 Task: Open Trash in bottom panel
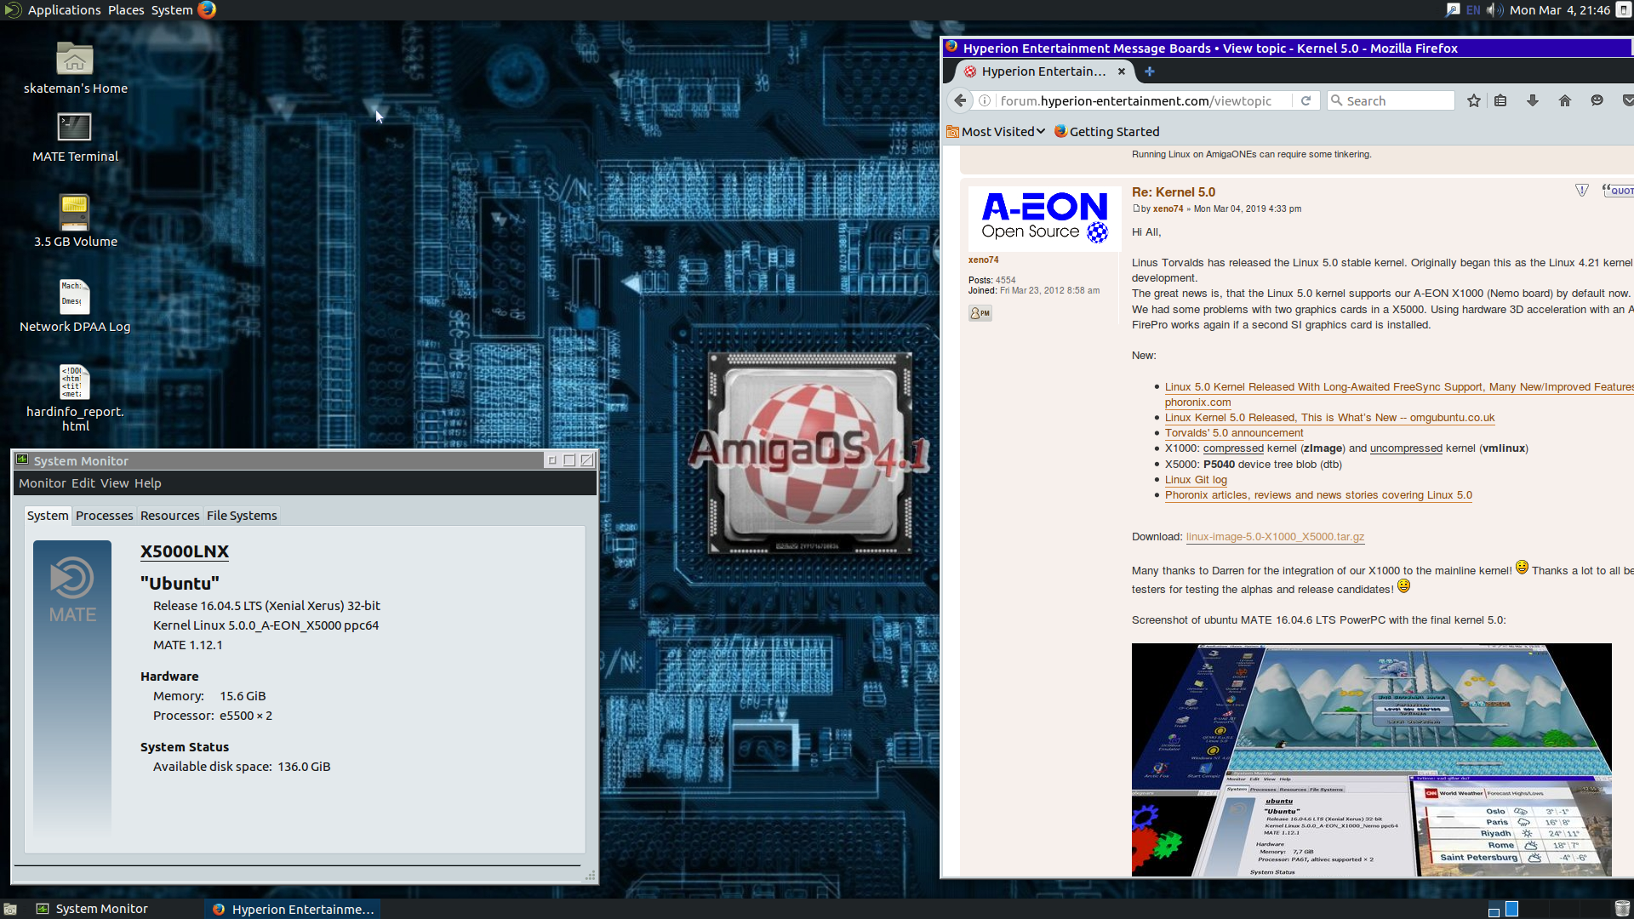[x=1622, y=909]
